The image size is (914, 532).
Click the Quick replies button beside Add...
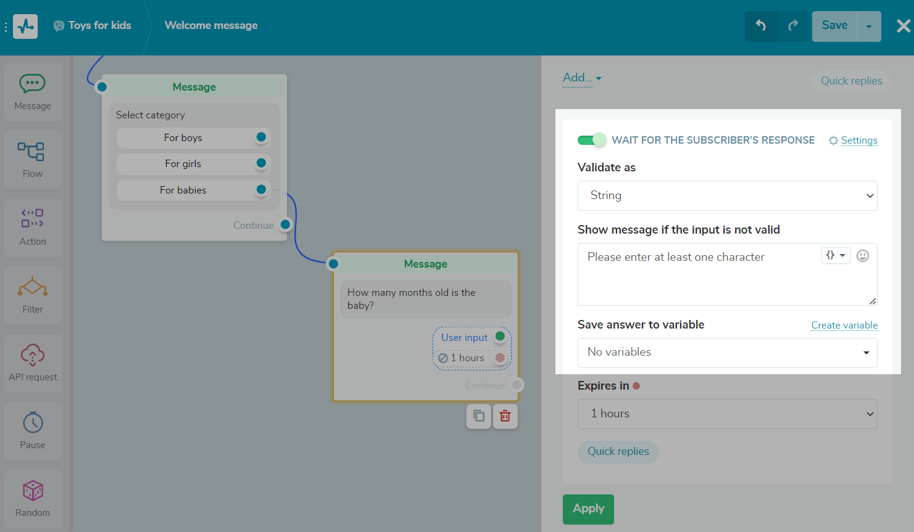851,81
